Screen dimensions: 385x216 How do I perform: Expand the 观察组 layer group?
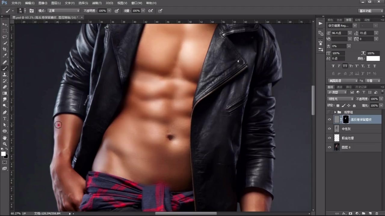335,112
